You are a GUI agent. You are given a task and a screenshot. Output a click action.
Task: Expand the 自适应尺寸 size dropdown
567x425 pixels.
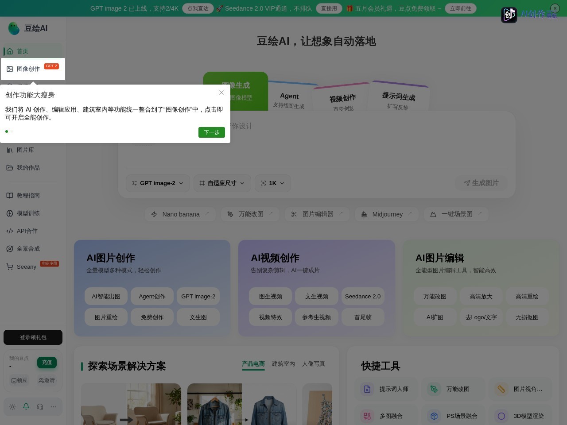(x=222, y=183)
